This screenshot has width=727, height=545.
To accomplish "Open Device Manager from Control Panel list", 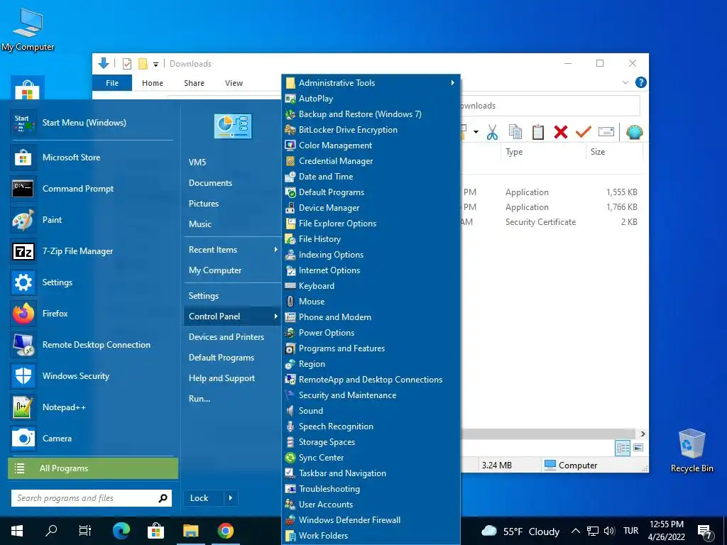I will pyautogui.click(x=371, y=208).
